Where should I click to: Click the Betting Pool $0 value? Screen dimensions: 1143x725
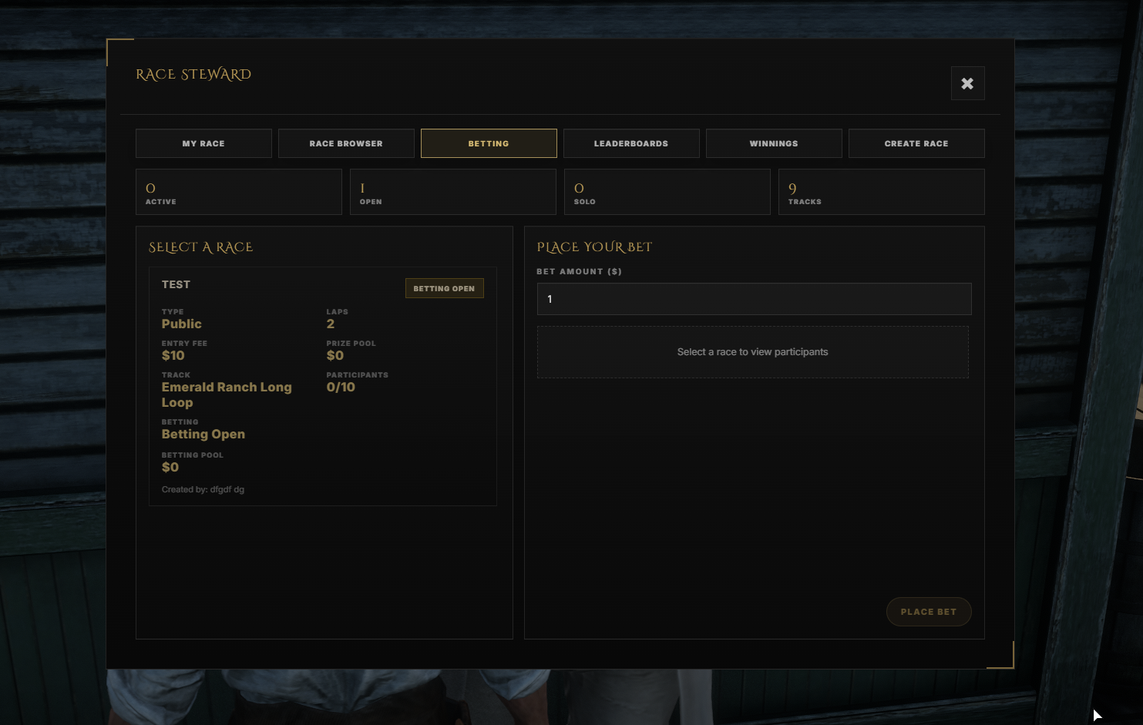point(170,468)
